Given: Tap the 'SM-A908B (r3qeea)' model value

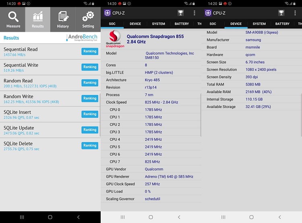Looking at the screenshot, I should [262, 33].
